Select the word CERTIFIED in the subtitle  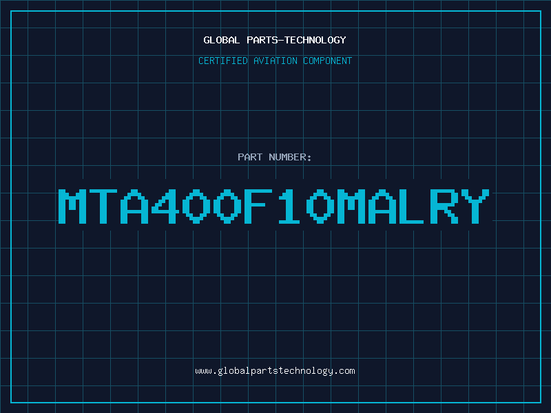[224, 61]
